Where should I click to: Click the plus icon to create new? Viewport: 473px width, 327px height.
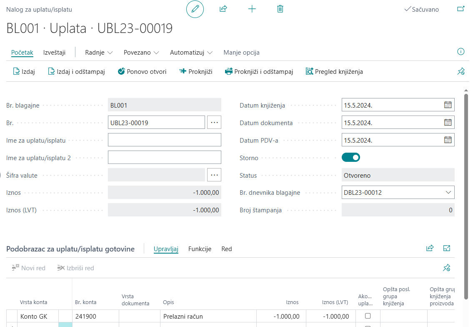[x=252, y=9]
